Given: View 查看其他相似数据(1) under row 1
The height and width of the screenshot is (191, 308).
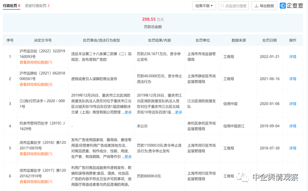Looking at the screenshot, I should [x=36, y=62].
